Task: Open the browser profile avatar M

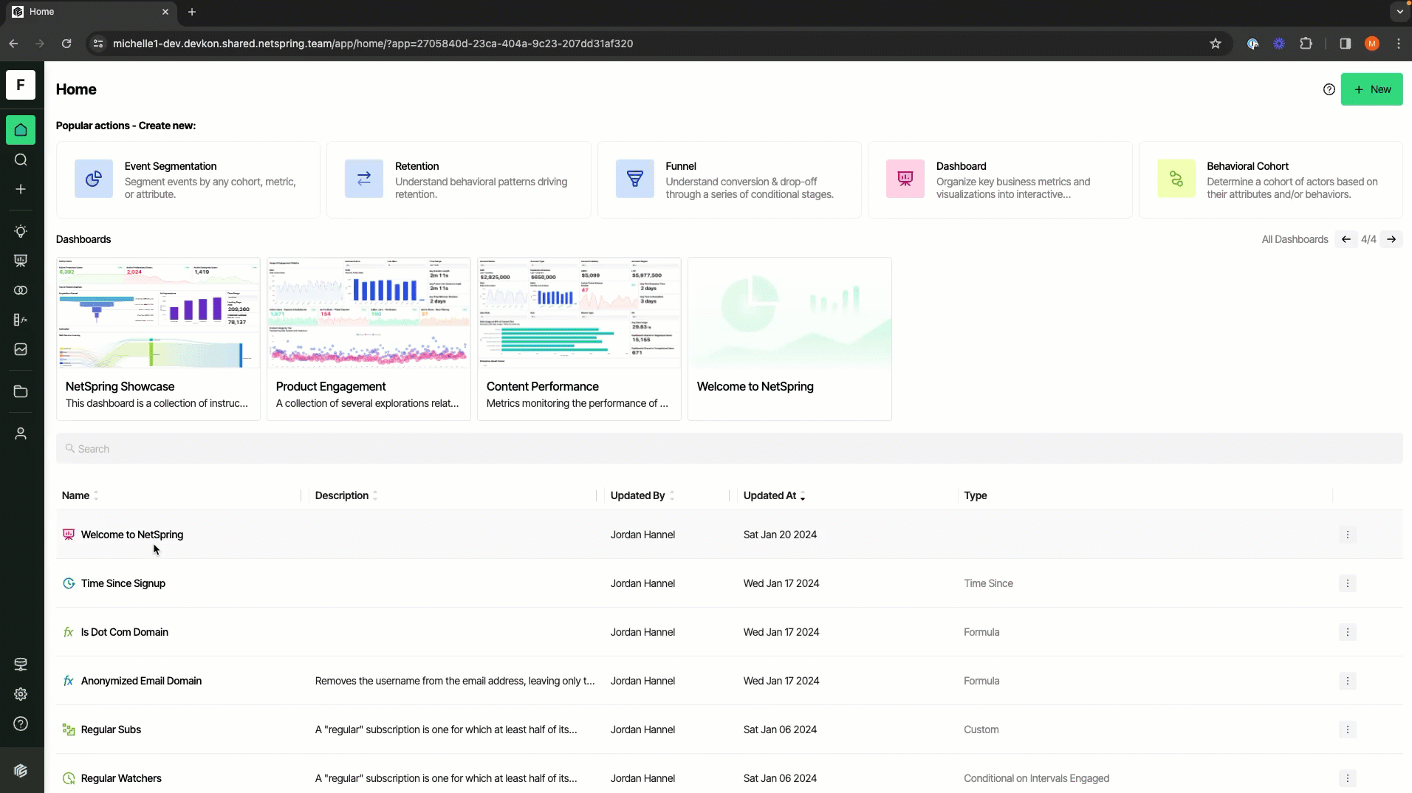Action: 1372,44
